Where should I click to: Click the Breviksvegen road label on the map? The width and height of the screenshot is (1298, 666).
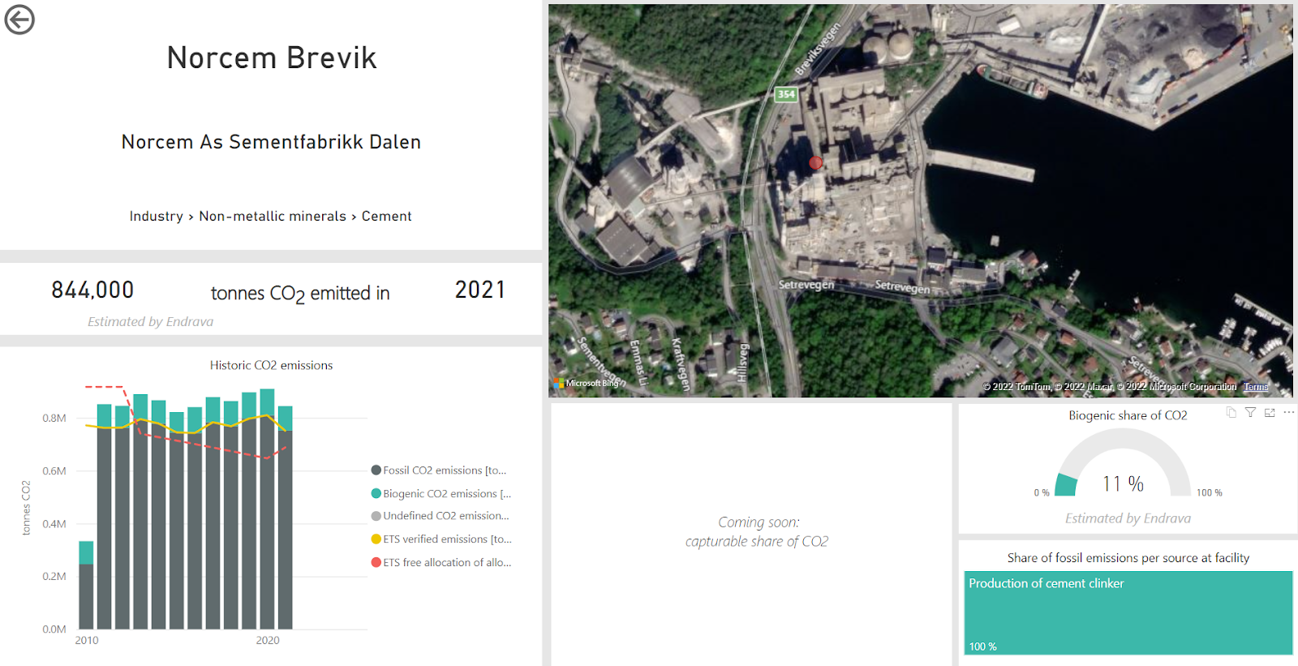817,49
